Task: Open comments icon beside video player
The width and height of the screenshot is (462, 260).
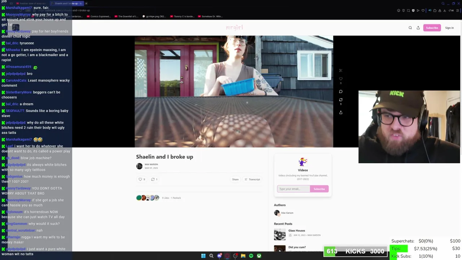Action: pyautogui.click(x=340, y=91)
